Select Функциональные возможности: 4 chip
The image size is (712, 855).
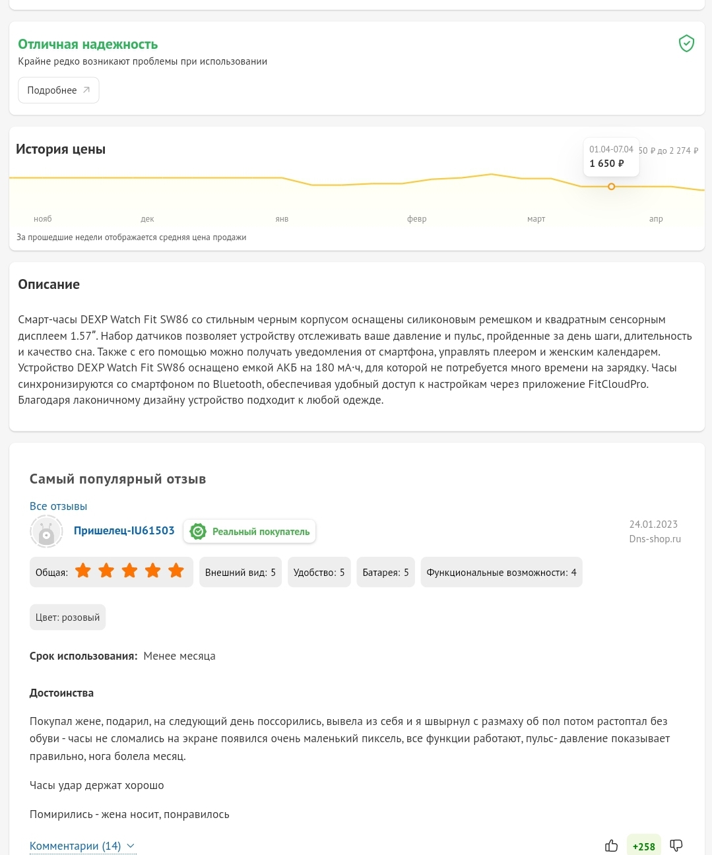click(502, 572)
